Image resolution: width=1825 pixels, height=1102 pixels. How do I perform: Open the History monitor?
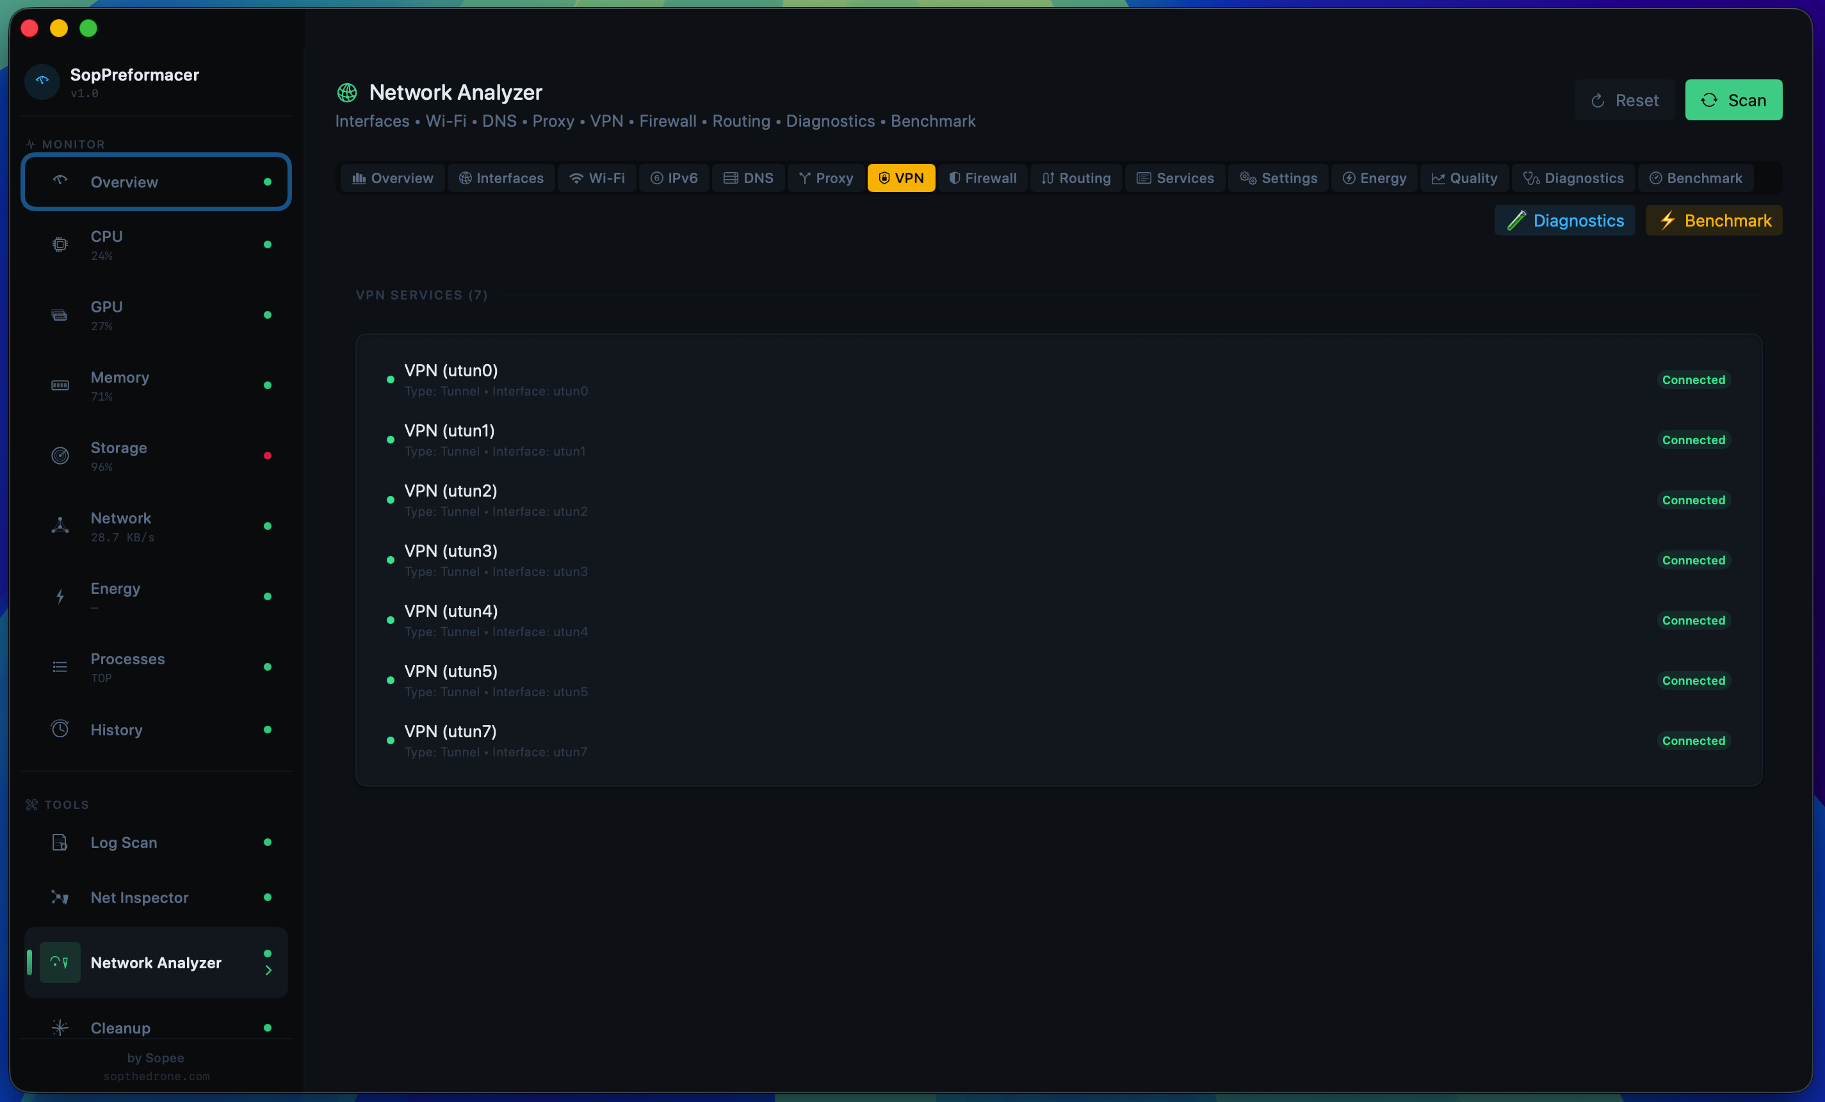point(156,729)
